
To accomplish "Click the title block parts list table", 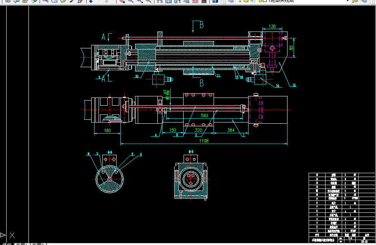I will click(342, 207).
